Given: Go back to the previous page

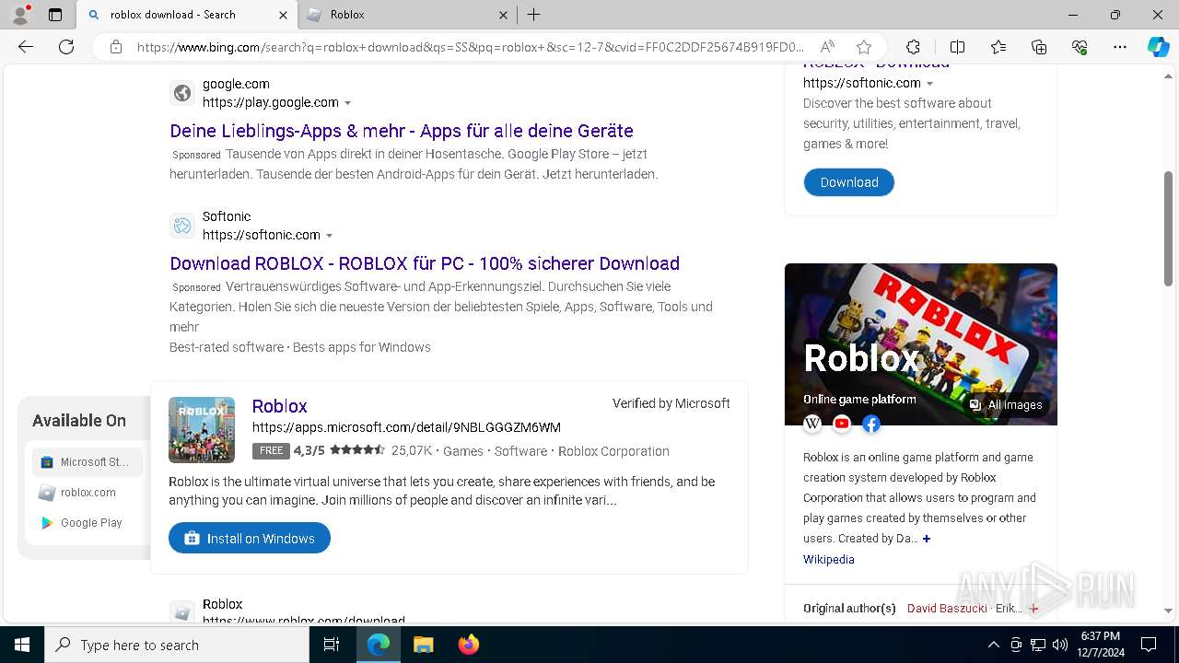Looking at the screenshot, I should (x=26, y=47).
